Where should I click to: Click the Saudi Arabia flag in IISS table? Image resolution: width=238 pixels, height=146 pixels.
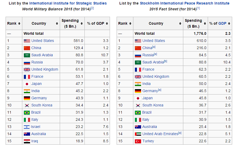pyautogui.click(x=27, y=55)
